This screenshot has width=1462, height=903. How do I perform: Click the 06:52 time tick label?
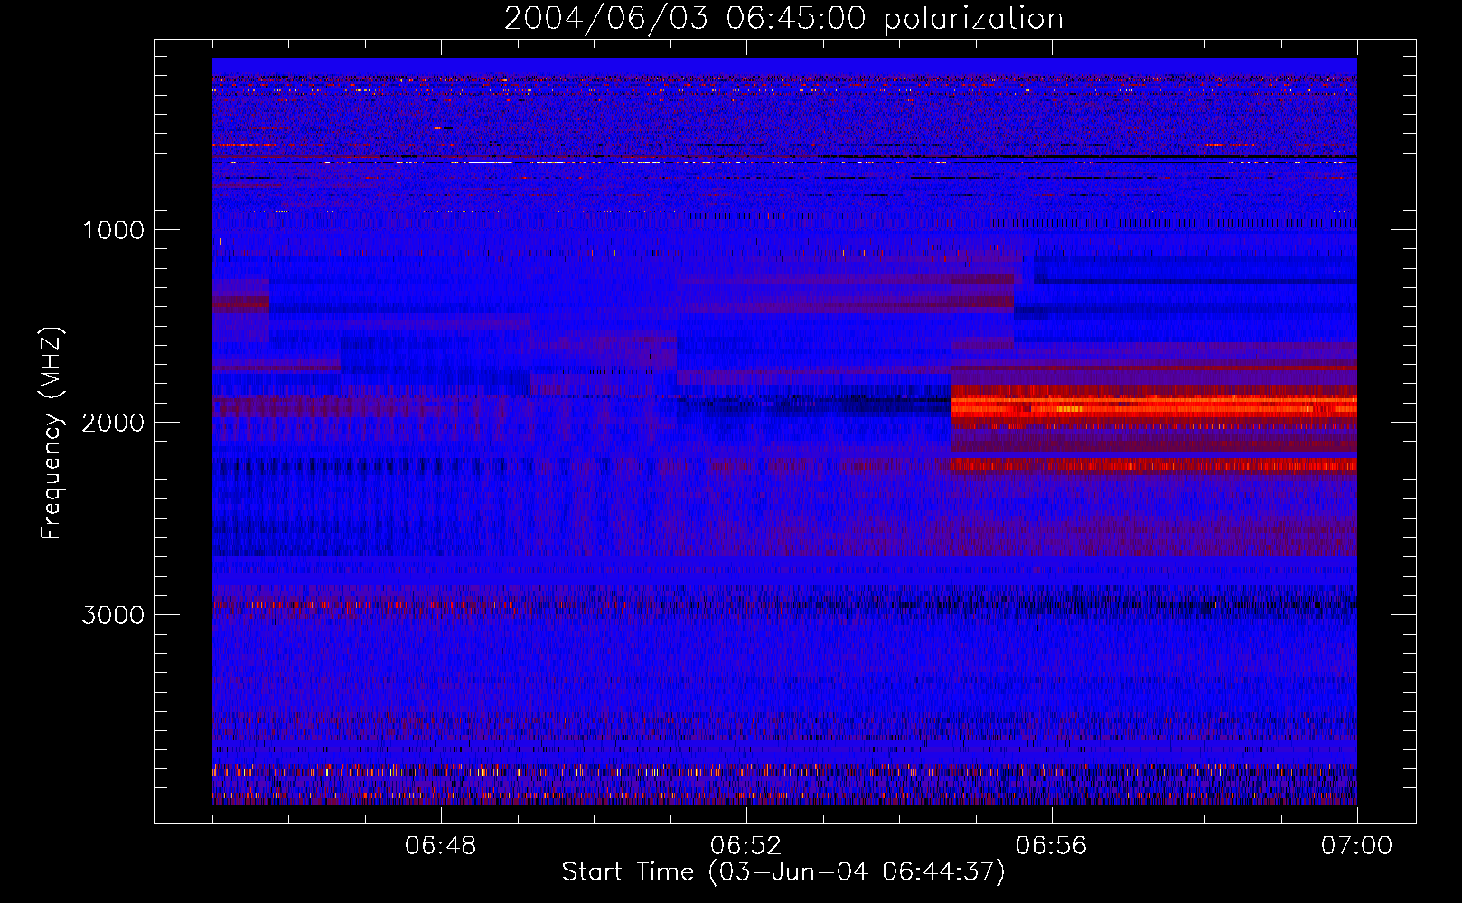[x=746, y=846]
